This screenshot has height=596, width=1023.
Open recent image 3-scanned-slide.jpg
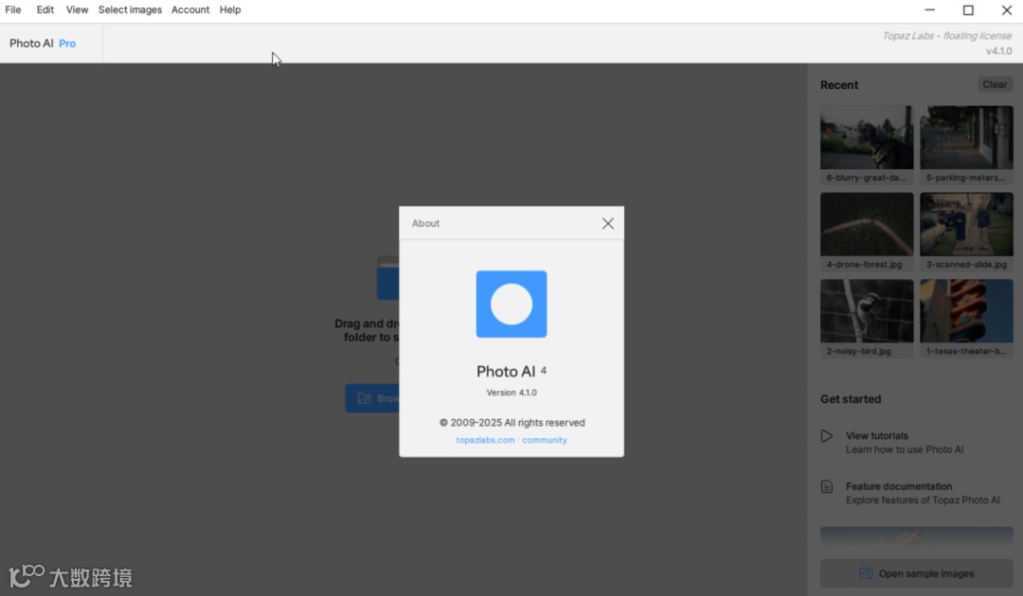(966, 231)
